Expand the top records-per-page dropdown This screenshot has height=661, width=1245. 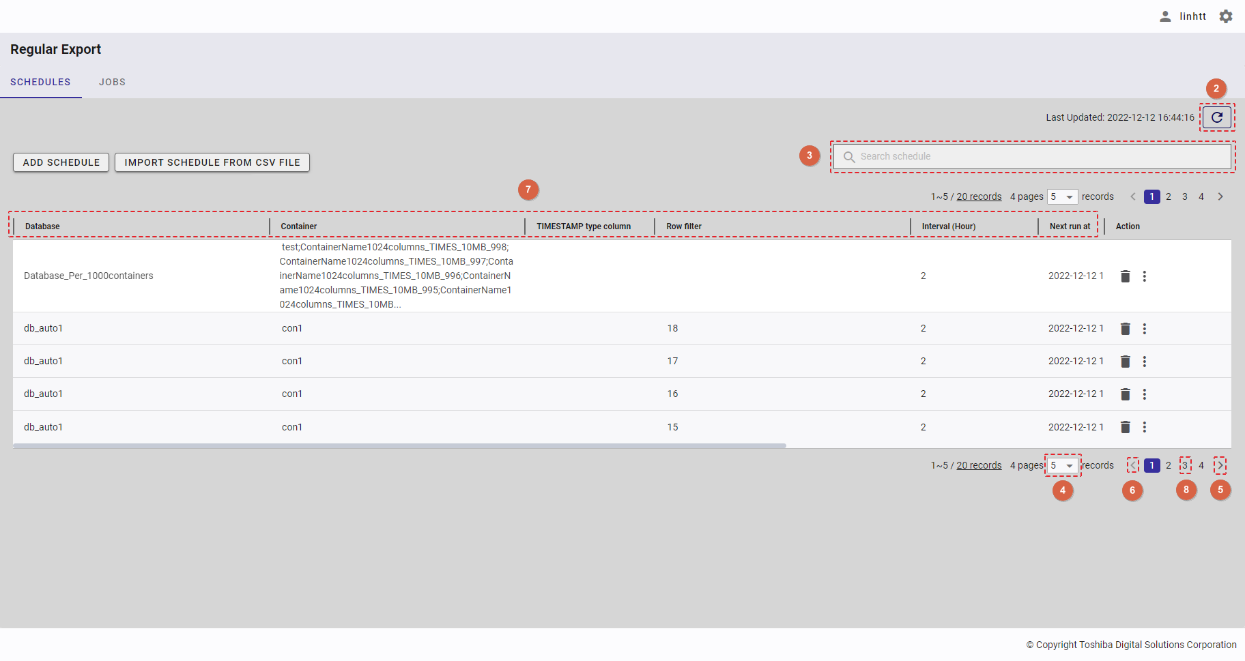click(1062, 197)
